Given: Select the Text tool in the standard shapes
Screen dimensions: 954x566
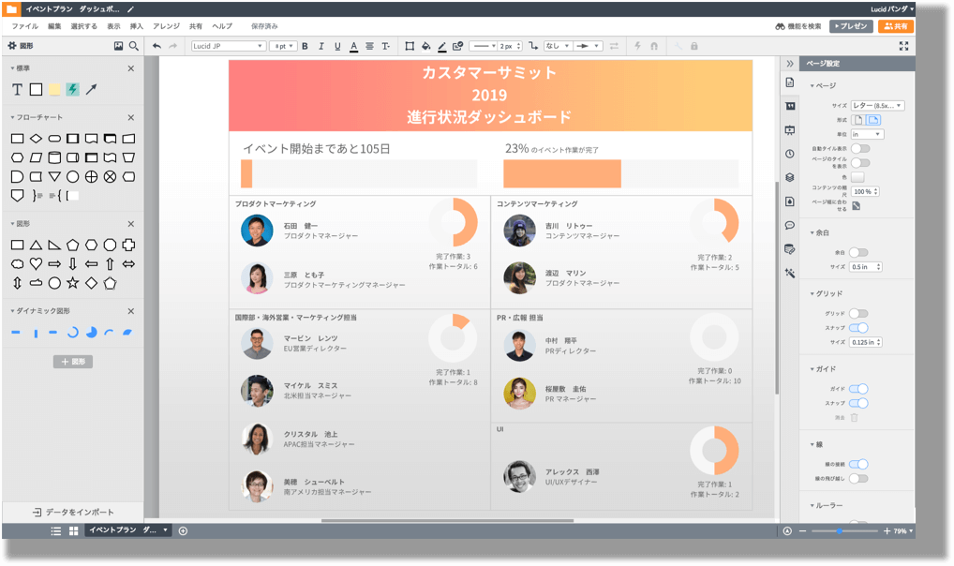Looking at the screenshot, I should click(17, 88).
